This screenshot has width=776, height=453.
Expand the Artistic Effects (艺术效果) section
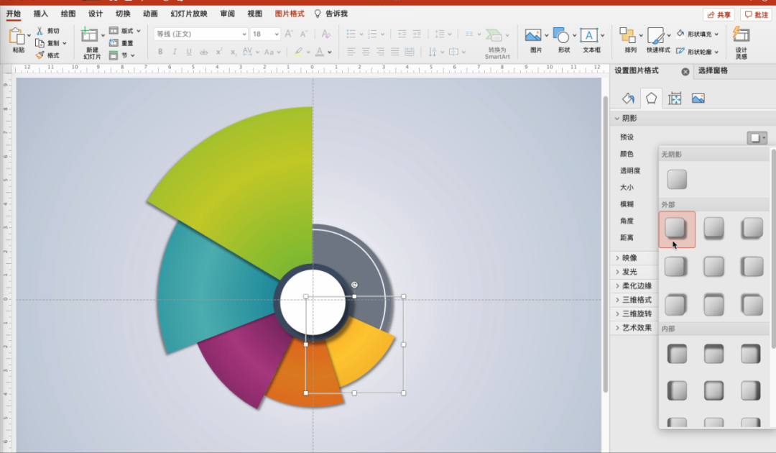click(x=617, y=327)
